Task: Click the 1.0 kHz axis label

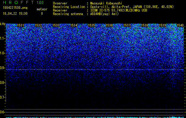Action: [x=3, y=53]
